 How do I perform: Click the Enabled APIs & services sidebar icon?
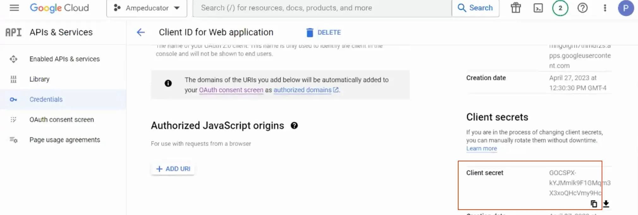pos(13,59)
